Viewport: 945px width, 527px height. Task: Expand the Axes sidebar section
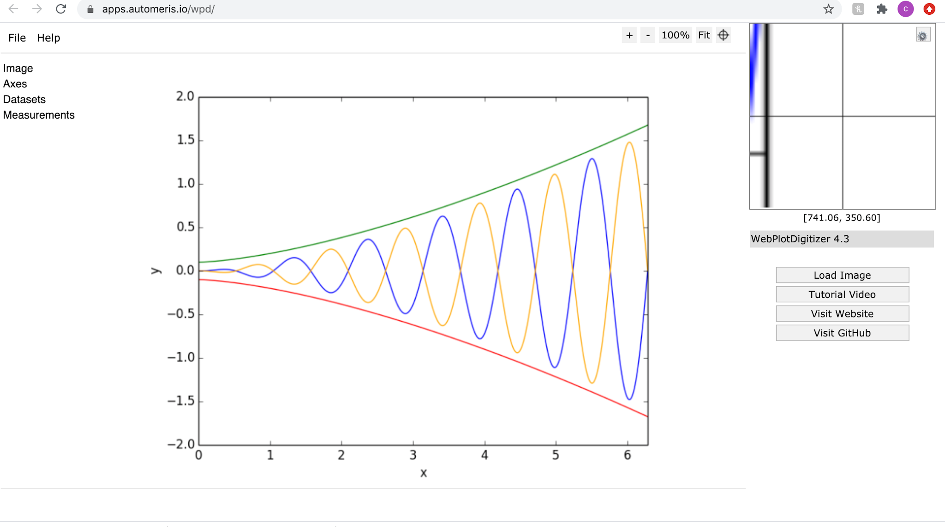pos(15,84)
